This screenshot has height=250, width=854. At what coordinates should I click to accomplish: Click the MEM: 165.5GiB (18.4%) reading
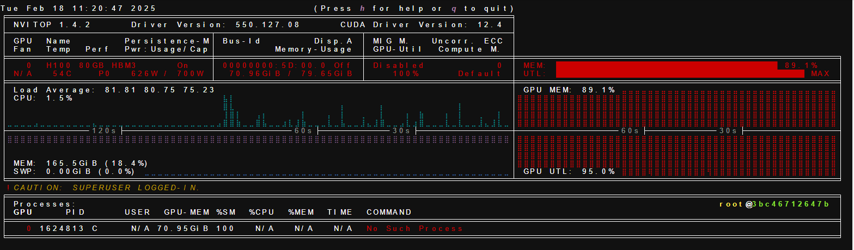click(x=81, y=164)
